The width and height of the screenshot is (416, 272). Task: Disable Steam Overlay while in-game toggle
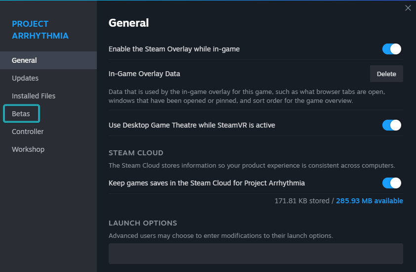click(391, 49)
